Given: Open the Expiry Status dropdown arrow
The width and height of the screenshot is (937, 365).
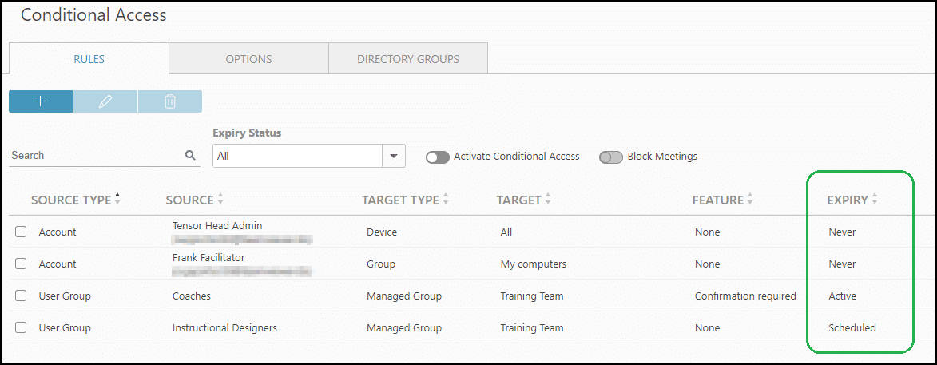Looking at the screenshot, I should tap(393, 157).
